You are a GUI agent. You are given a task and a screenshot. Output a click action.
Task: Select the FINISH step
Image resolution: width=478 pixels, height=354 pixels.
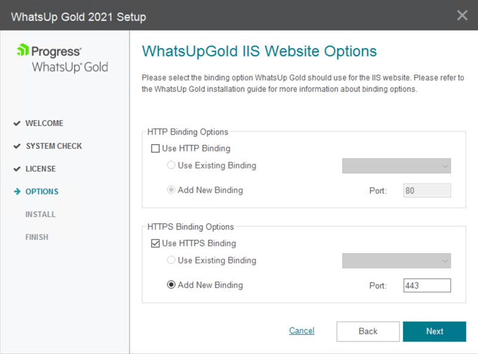click(37, 237)
